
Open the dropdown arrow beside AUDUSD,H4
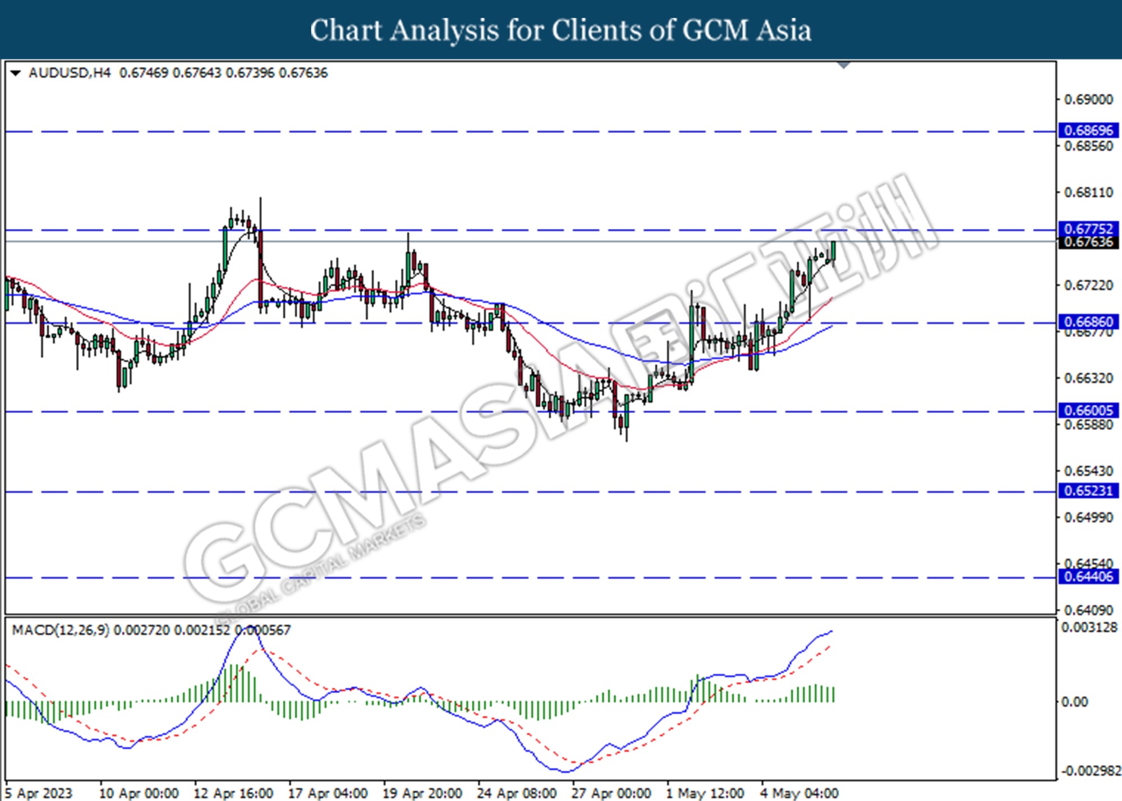(x=16, y=73)
